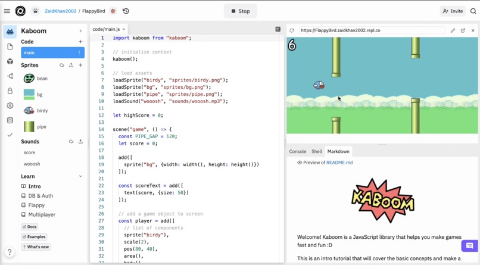Add a new code file with plus
This screenshot has height=265, width=480.
tap(80, 42)
